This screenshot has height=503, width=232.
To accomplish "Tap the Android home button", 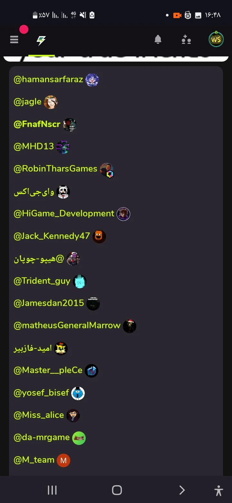I will point(117,490).
